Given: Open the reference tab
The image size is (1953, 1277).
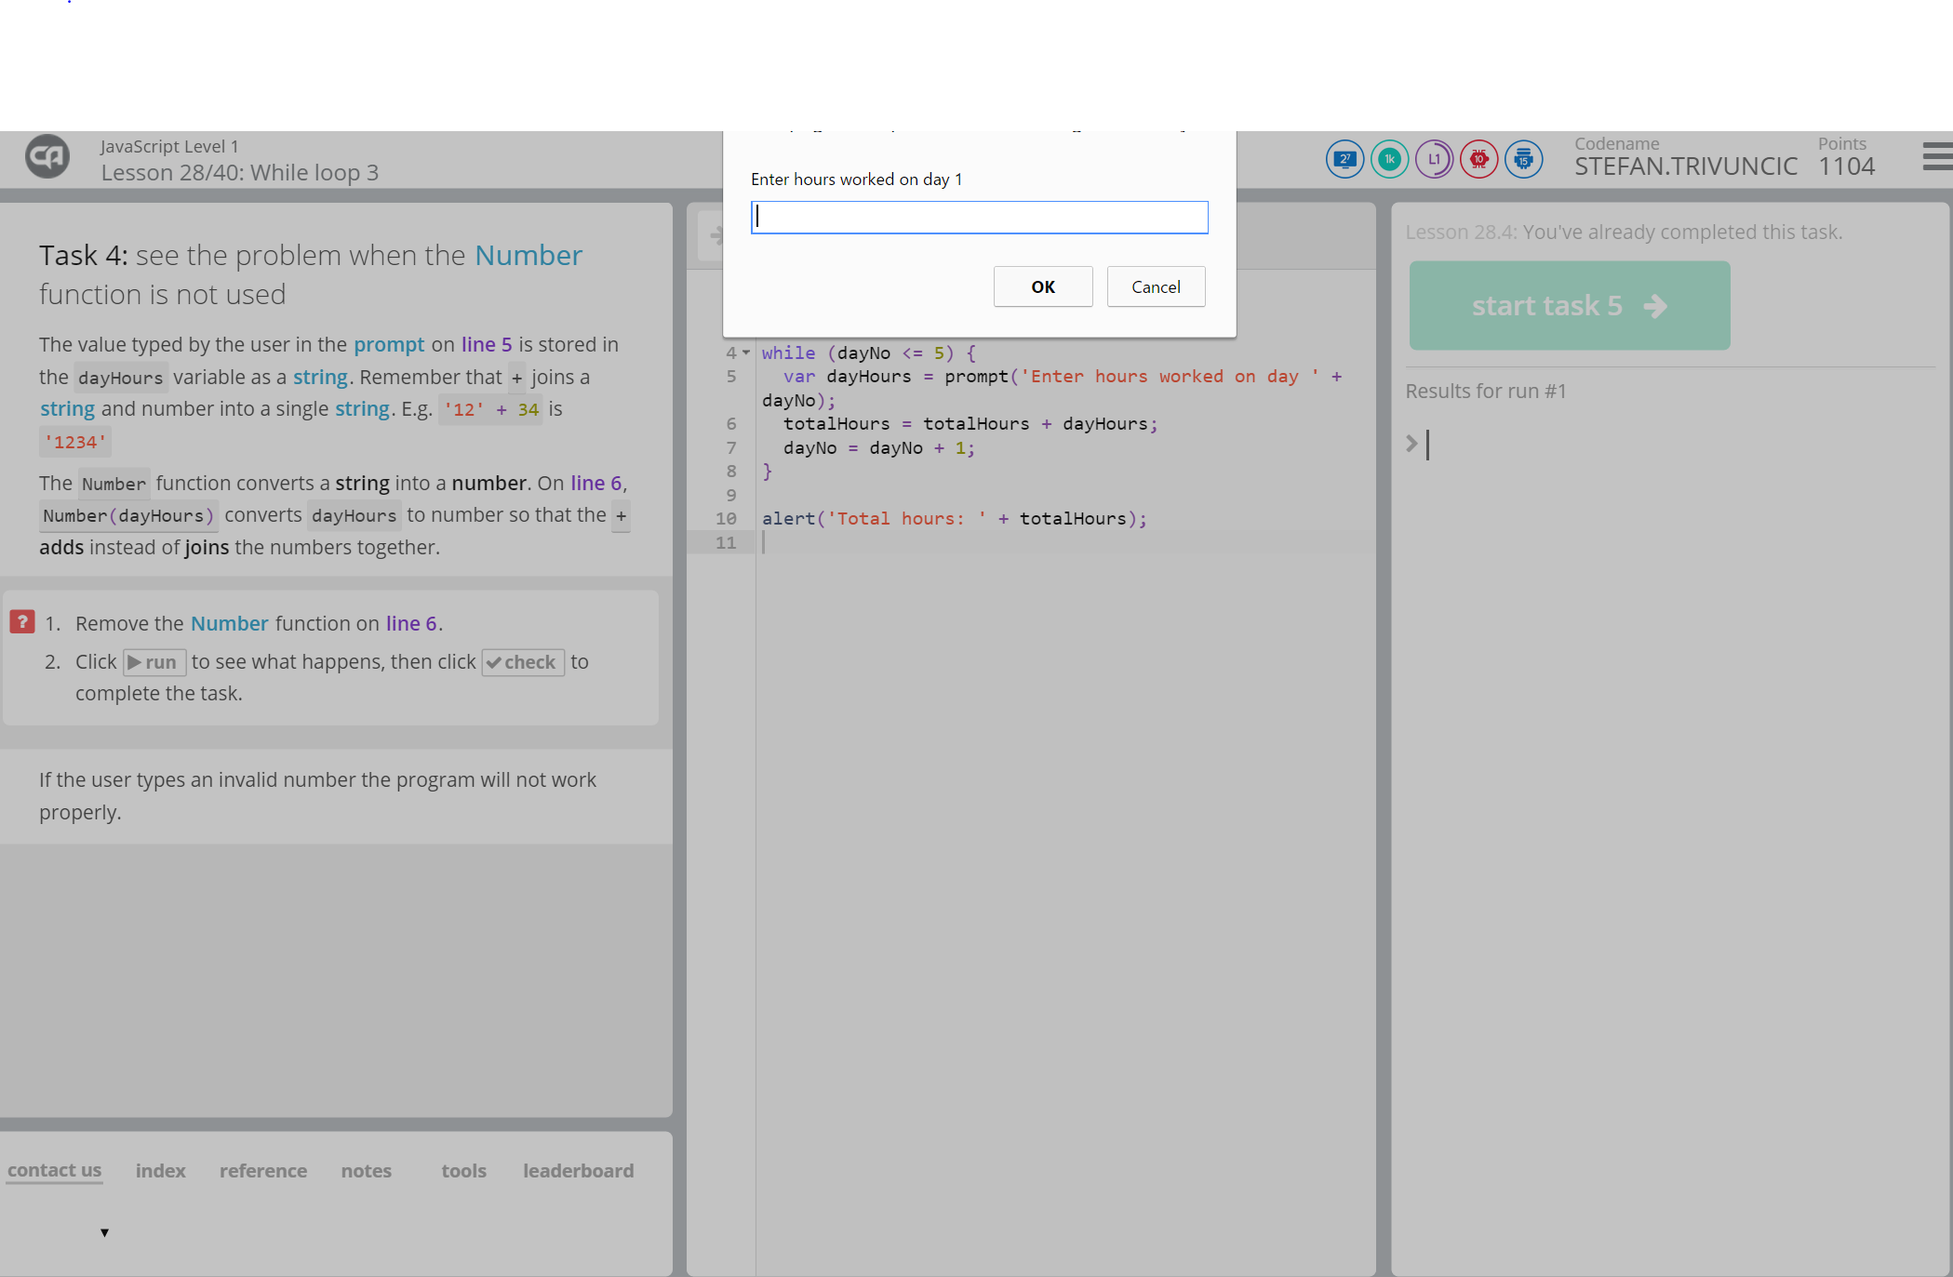Looking at the screenshot, I should pyautogui.click(x=263, y=1171).
